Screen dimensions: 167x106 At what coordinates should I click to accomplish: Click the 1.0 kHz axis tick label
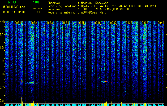coord(2,48)
